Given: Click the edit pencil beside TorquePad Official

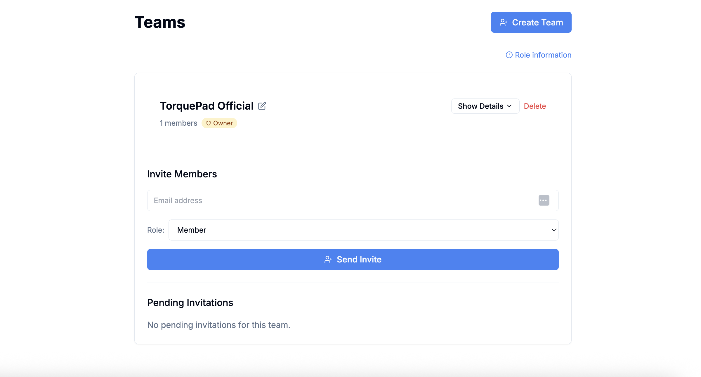Looking at the screenshot, I should [x=262, y=106].
